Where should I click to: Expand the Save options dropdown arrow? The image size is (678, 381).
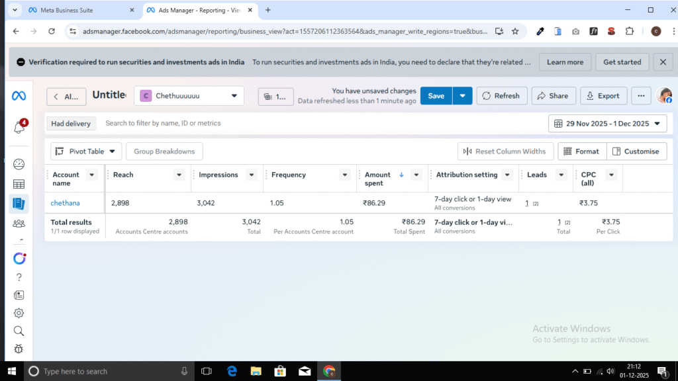coord(462,96)
